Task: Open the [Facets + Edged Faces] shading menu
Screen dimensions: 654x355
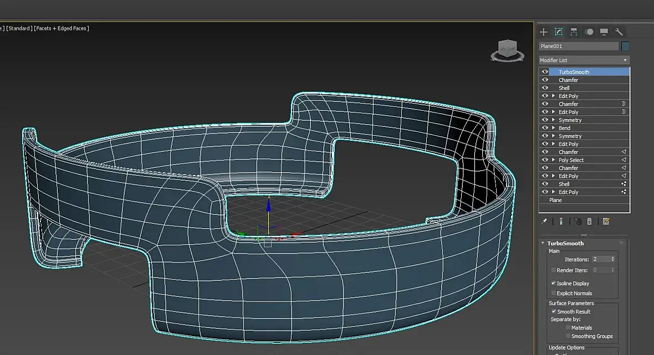Action: [x=62, y=28]
